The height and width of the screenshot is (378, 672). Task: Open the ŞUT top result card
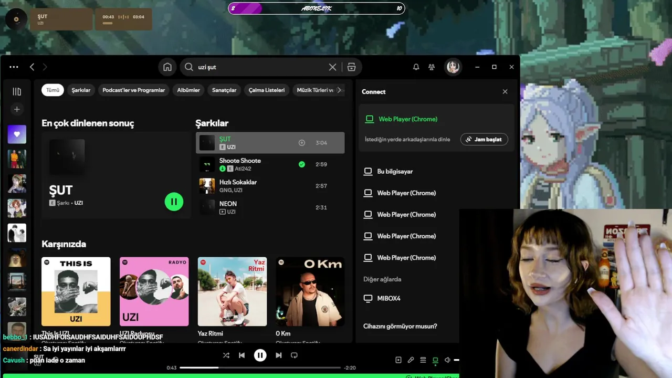[115, 175]
